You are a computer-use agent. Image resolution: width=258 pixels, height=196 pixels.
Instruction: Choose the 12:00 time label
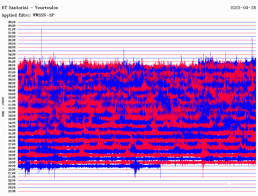(12, 108)
